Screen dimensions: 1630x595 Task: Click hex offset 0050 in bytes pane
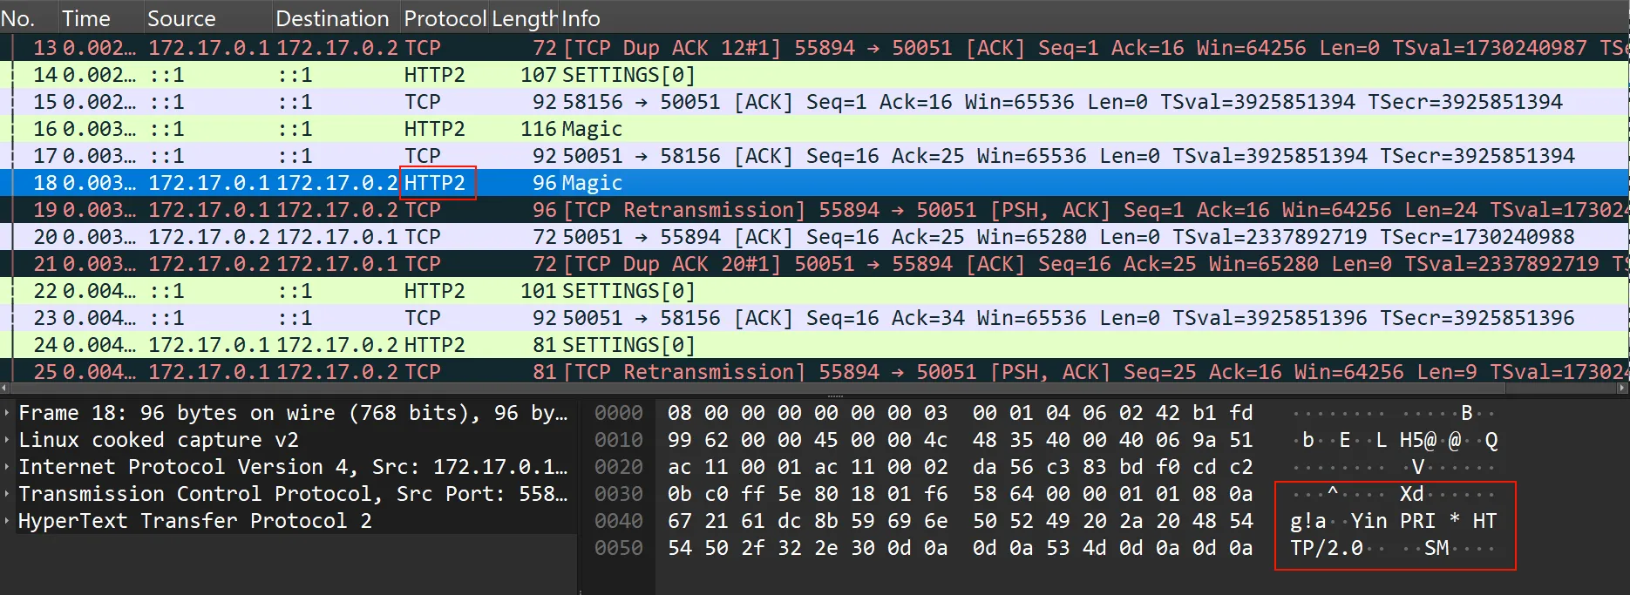tap(618, 547)
